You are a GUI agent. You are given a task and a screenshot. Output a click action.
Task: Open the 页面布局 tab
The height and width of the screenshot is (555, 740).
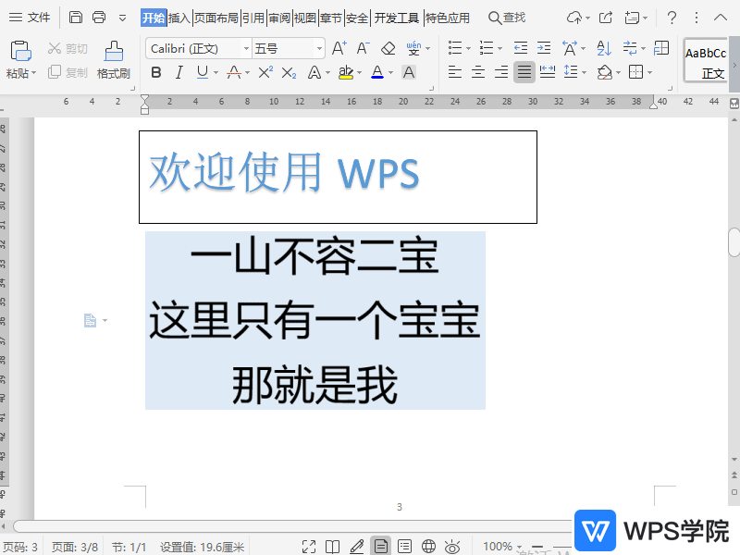click(x=216, y=17)
